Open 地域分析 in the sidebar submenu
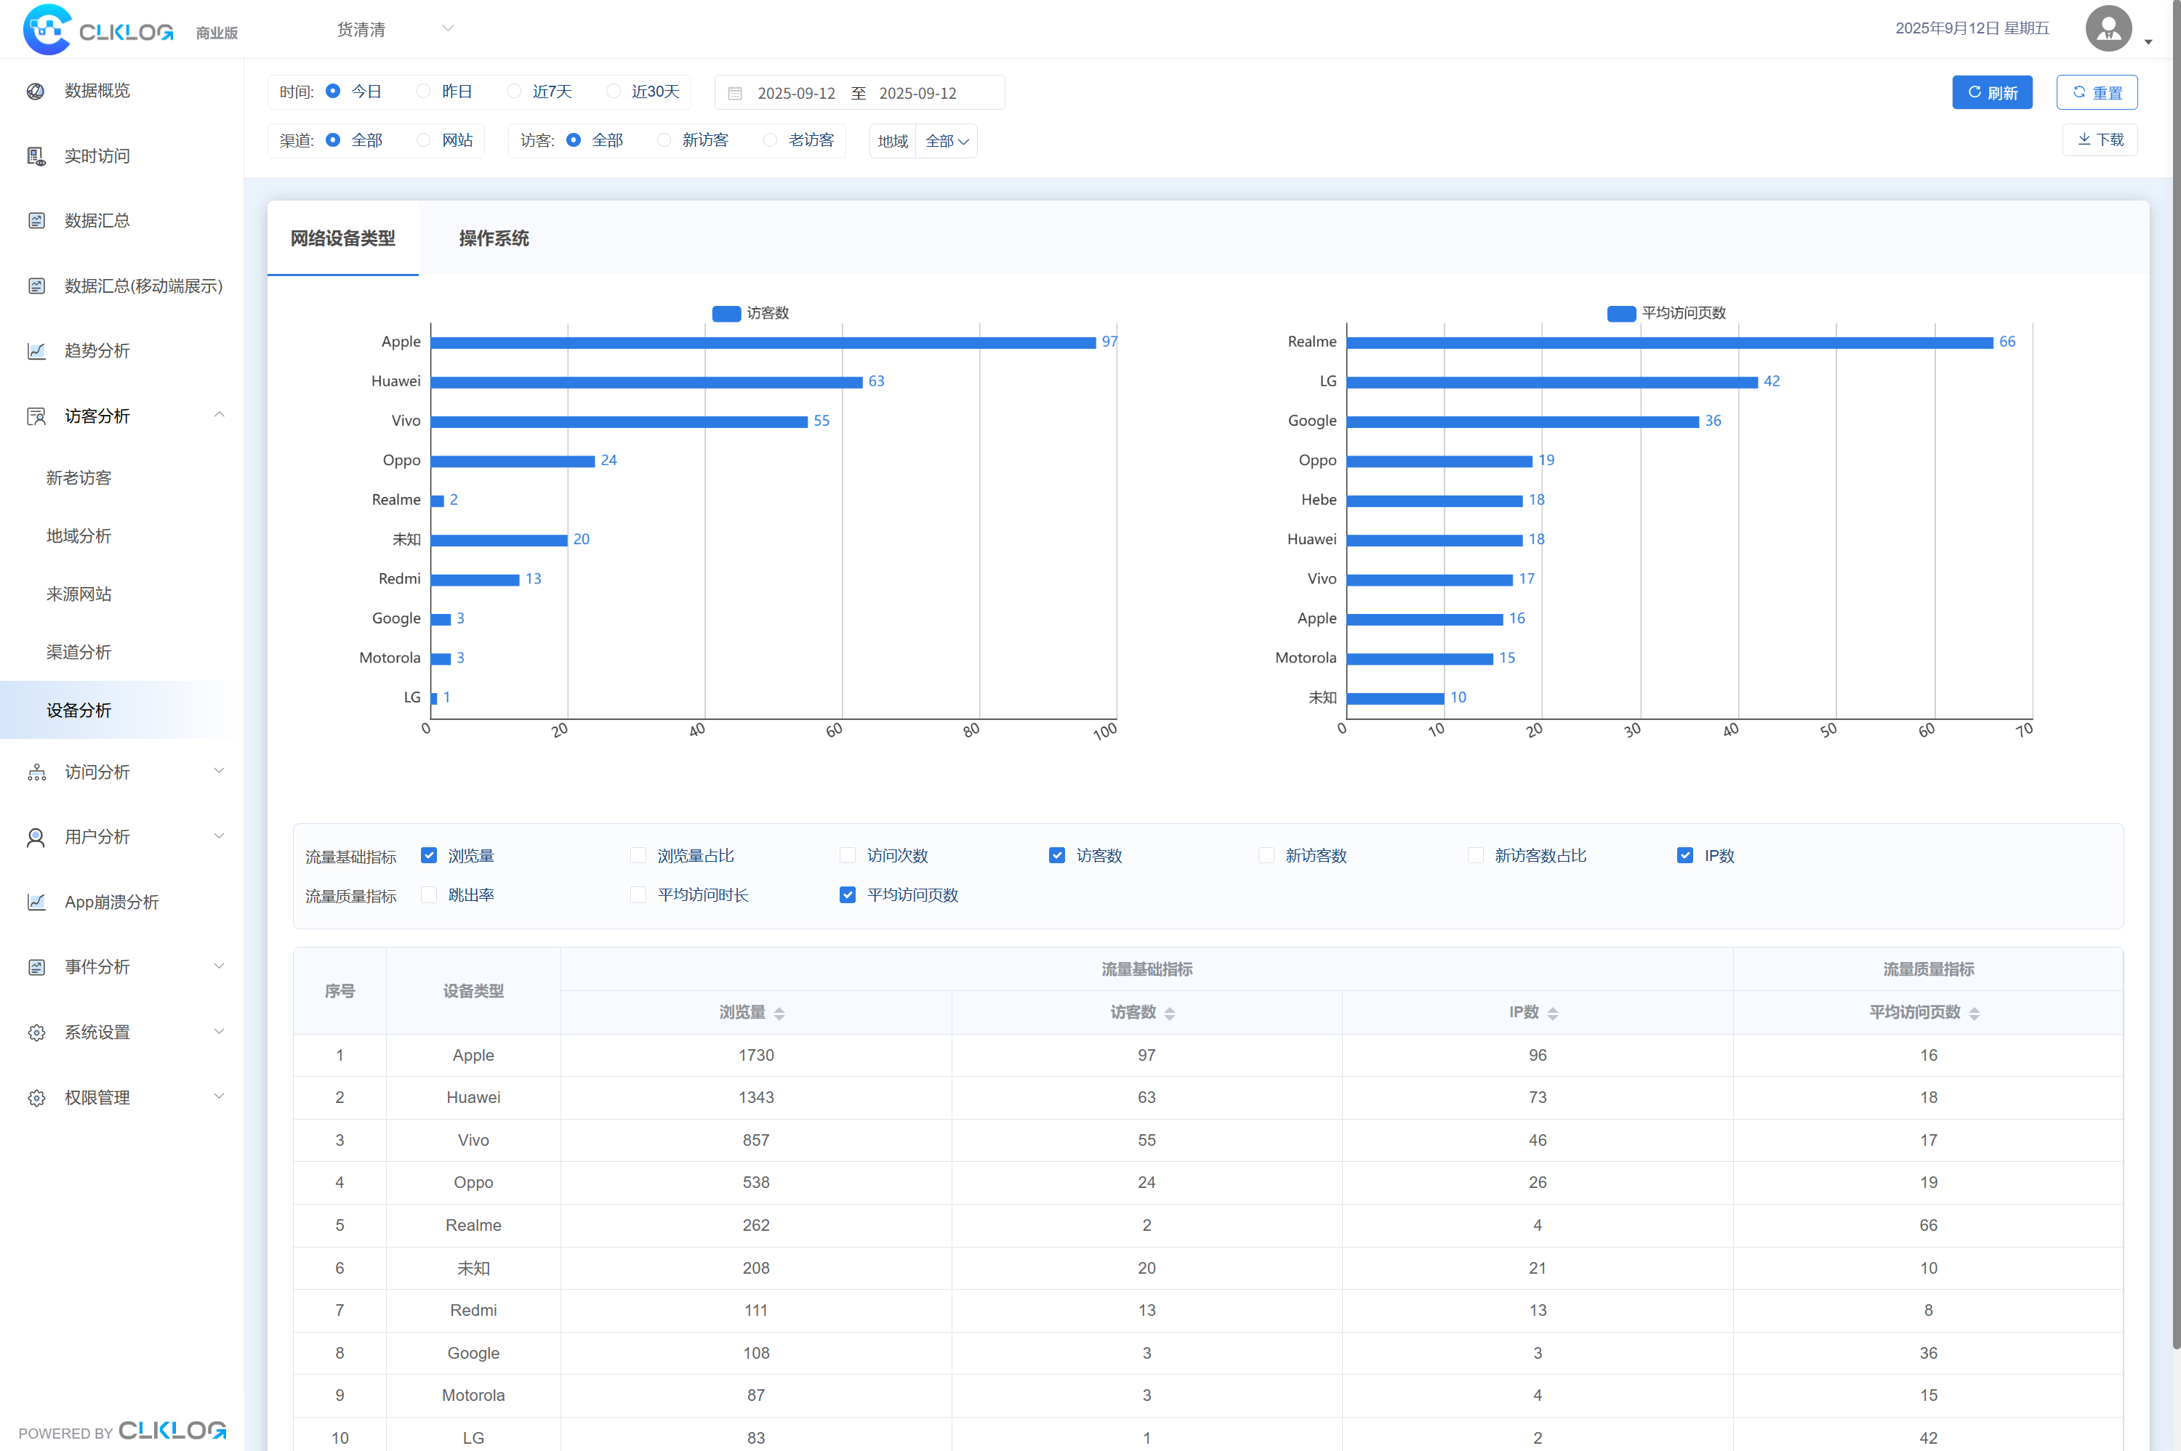Viewport: 2181px width, 1451px height. coord(79,535)
